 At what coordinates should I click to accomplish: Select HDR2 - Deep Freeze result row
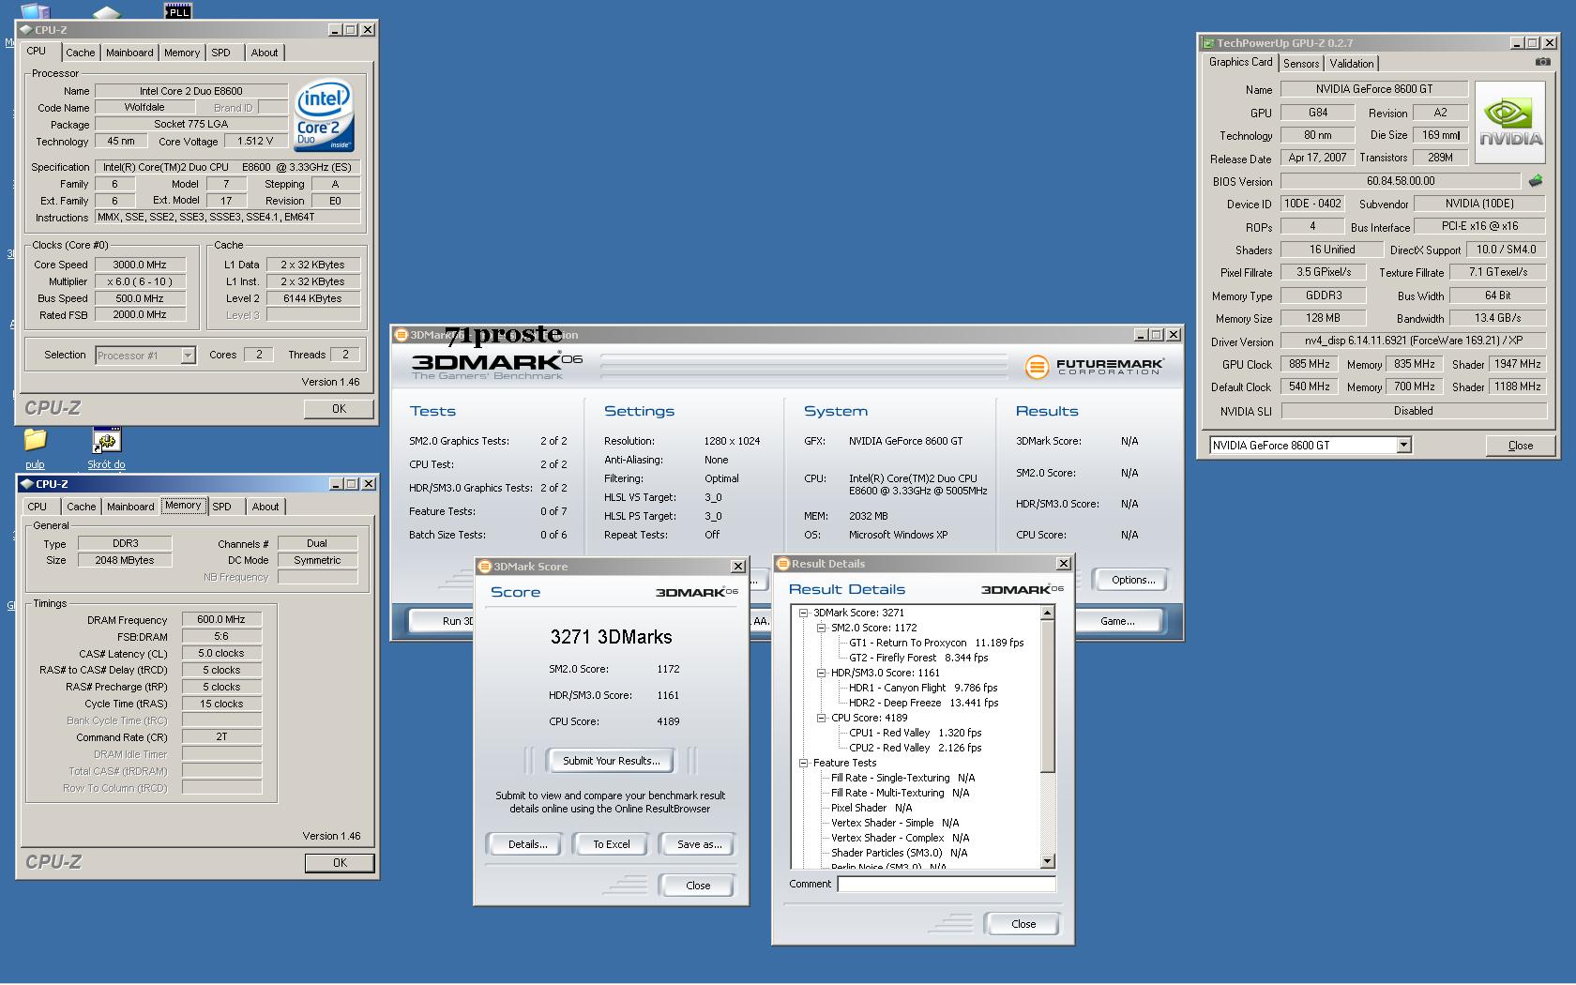coord(923,703)
